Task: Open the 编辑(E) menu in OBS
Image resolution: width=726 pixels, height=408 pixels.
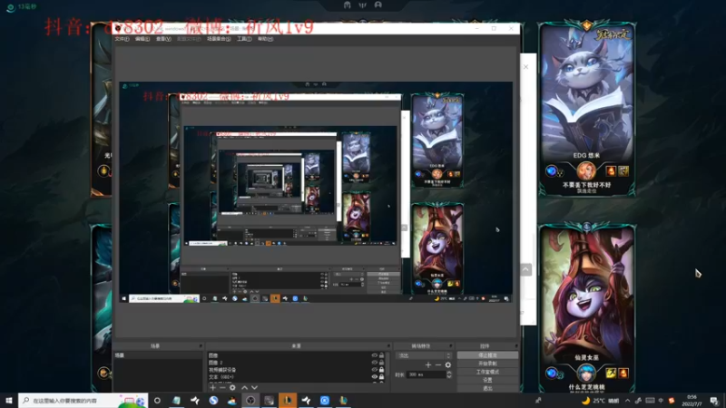Action: (142, 39)
